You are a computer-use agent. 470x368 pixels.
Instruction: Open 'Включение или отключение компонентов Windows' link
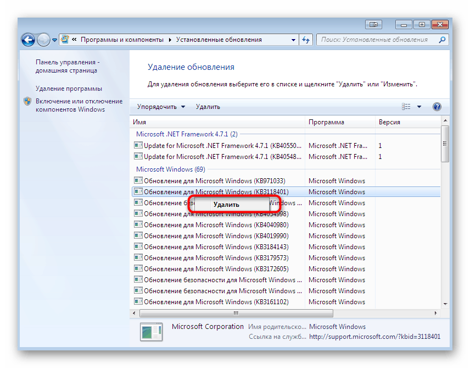(x=79, y=105)
